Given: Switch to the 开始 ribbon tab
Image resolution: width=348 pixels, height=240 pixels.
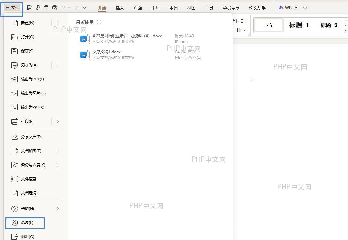Looking at the screenshot, I should coord(102,8).
